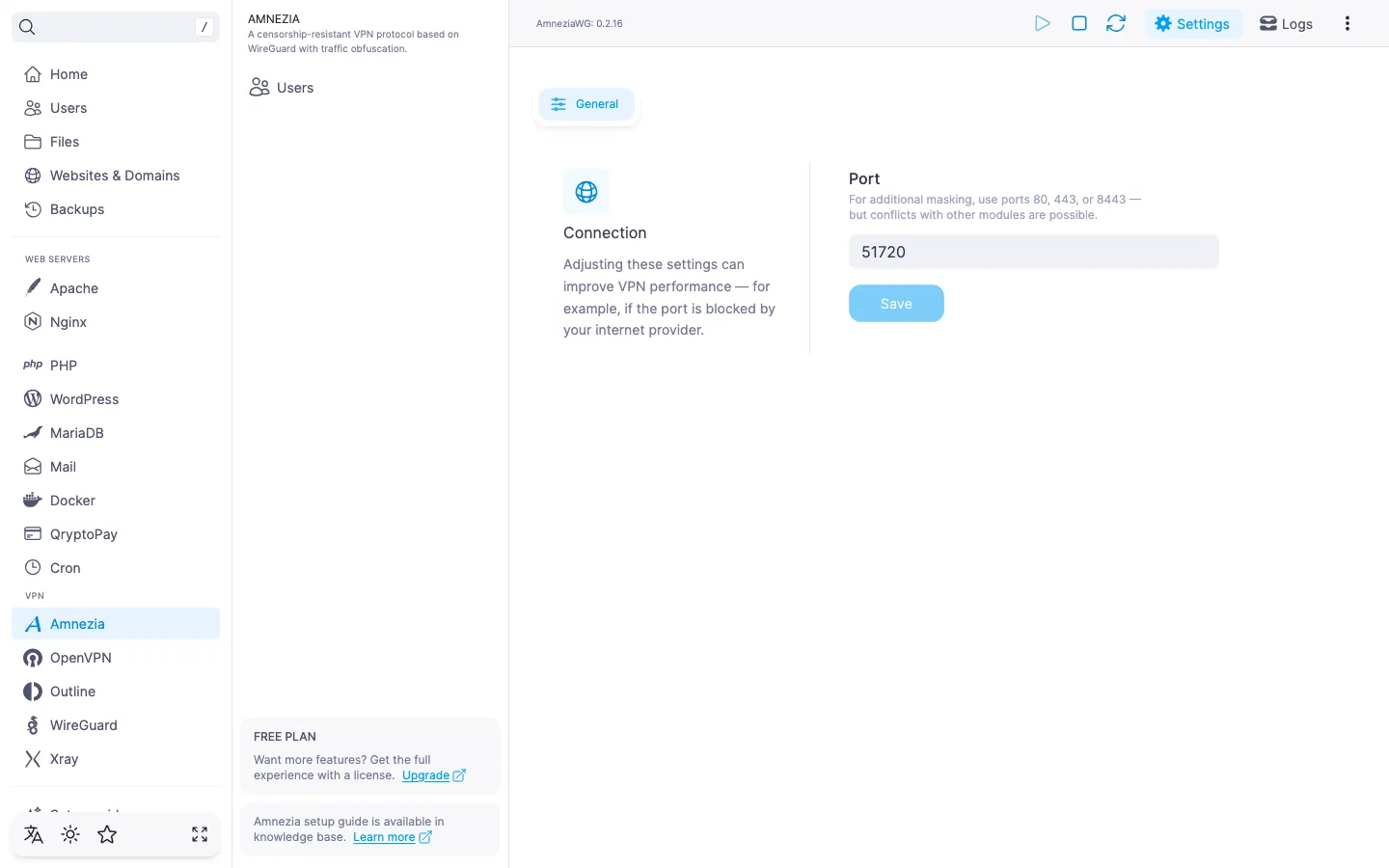Viewport: 1389px width, 868px height.
Task: Click the OpenVPN logo icon
Action: pos(33,658)
